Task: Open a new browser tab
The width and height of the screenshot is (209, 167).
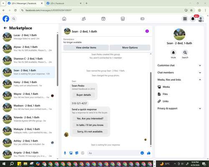Action: coord(87,3)
